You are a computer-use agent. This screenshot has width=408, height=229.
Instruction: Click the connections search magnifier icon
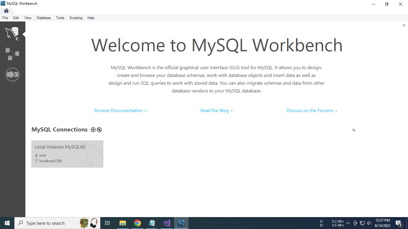[x=354, y=130]
